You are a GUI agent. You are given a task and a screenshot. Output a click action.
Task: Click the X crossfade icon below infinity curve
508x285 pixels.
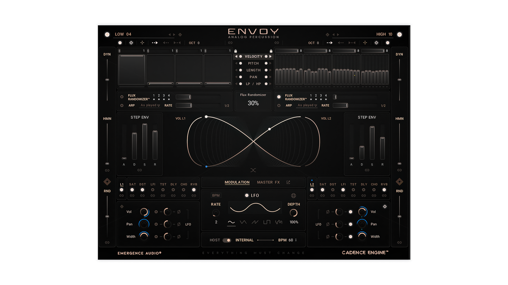(x=253, y=170)
